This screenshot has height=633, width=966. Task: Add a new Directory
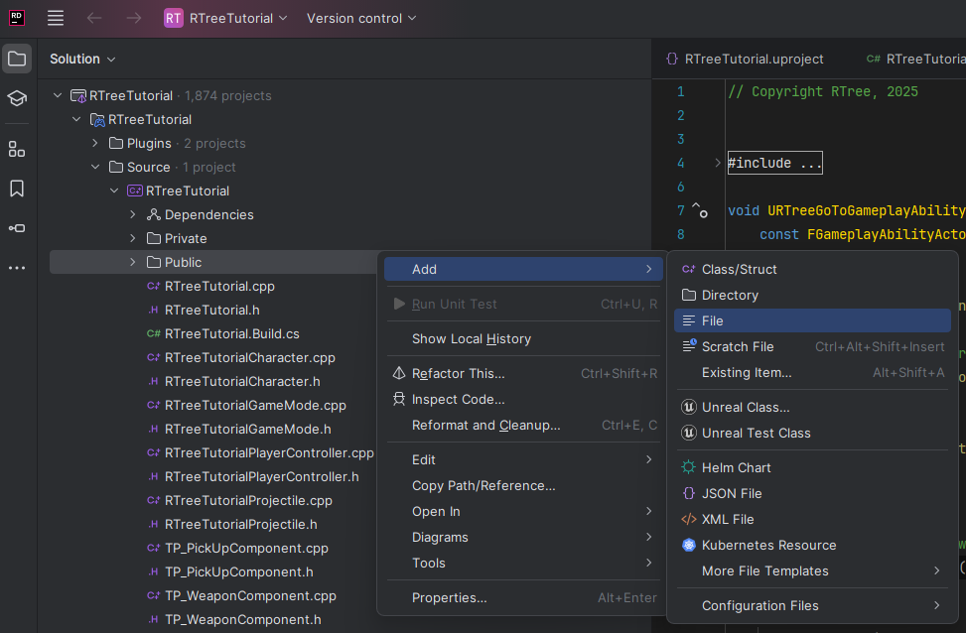coord(812,295)
